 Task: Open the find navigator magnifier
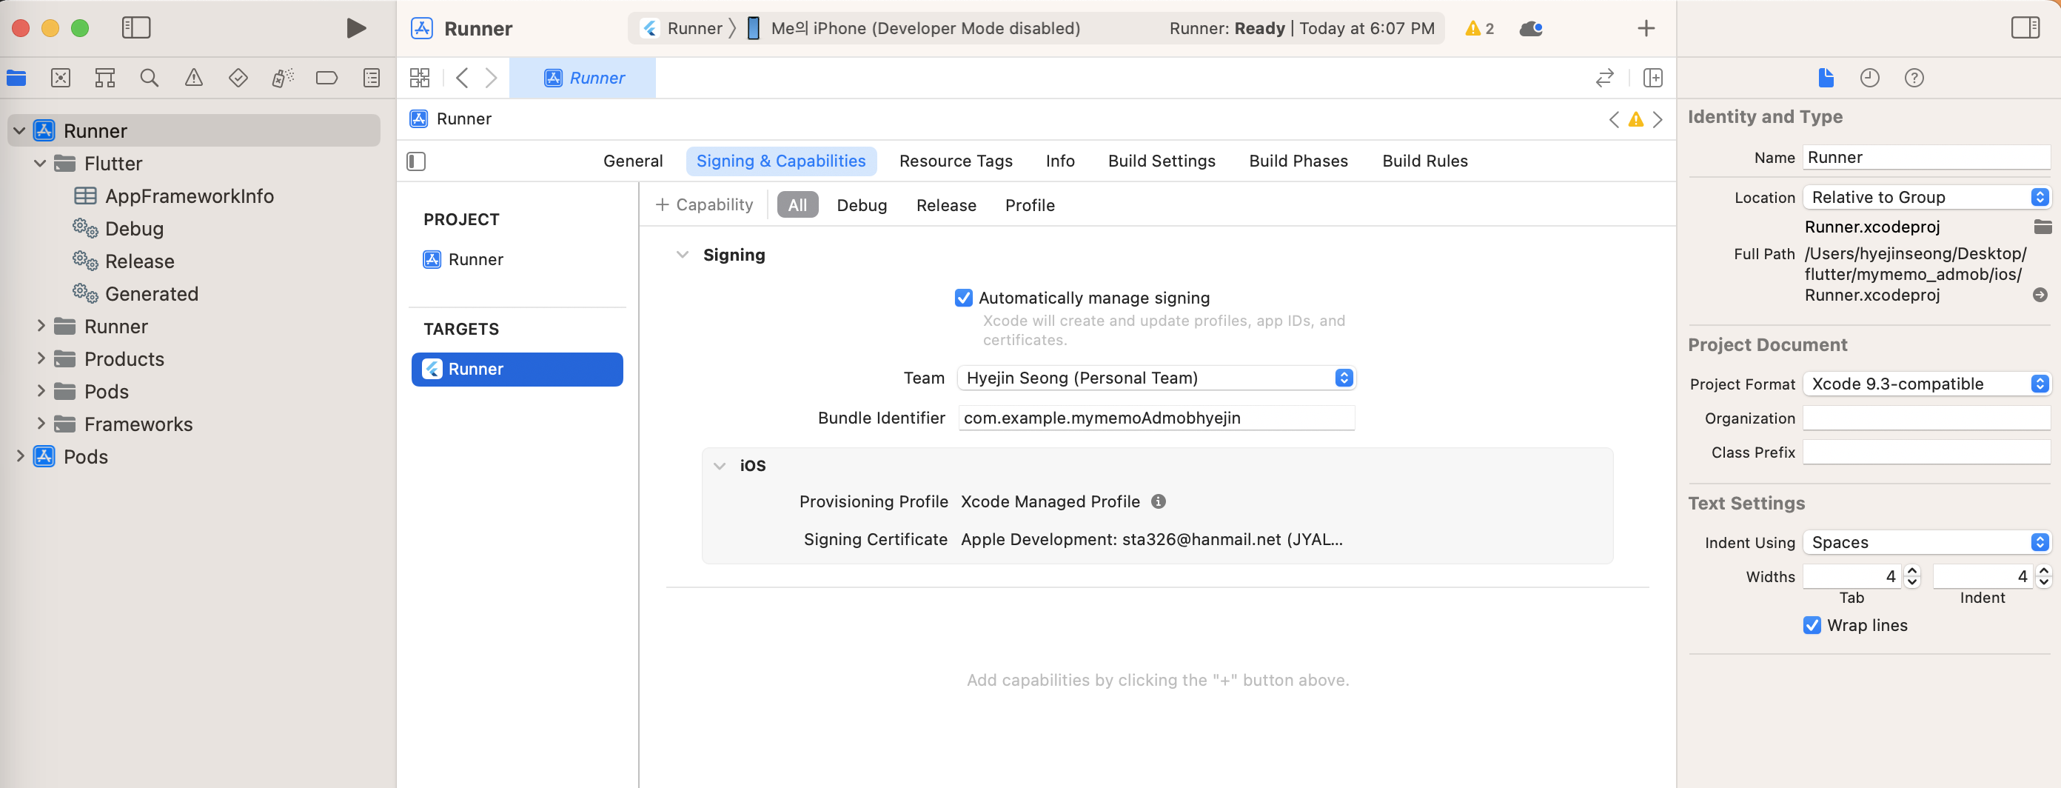tap(149, 78)
